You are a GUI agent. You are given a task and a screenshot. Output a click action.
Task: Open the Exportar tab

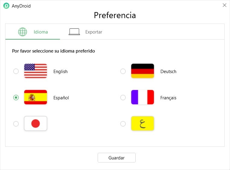[x=86, y=32]
